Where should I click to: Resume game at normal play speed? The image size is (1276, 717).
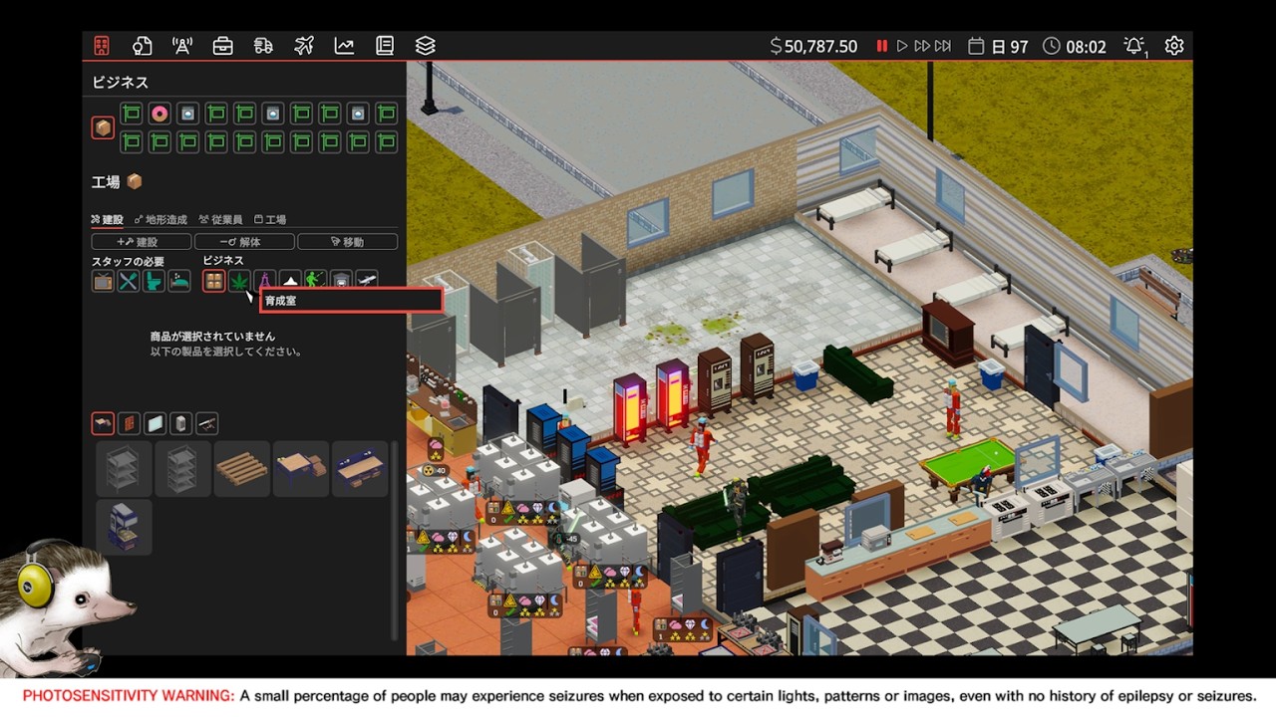[x=902, y=46]
